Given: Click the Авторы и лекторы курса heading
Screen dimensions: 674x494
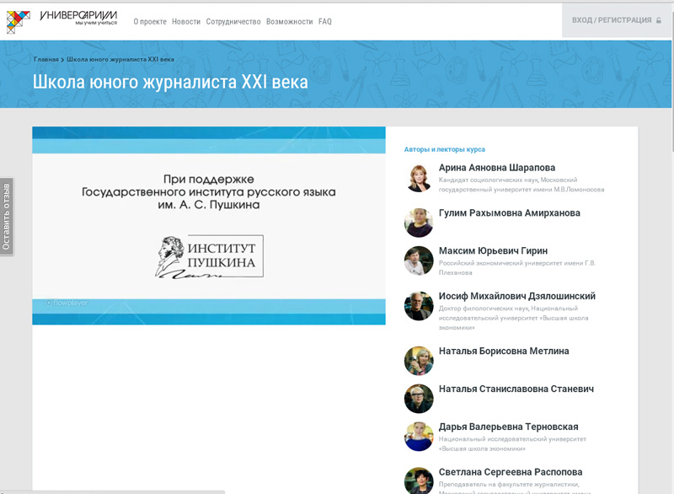Looking at the screenshot, I should (445, 149).
